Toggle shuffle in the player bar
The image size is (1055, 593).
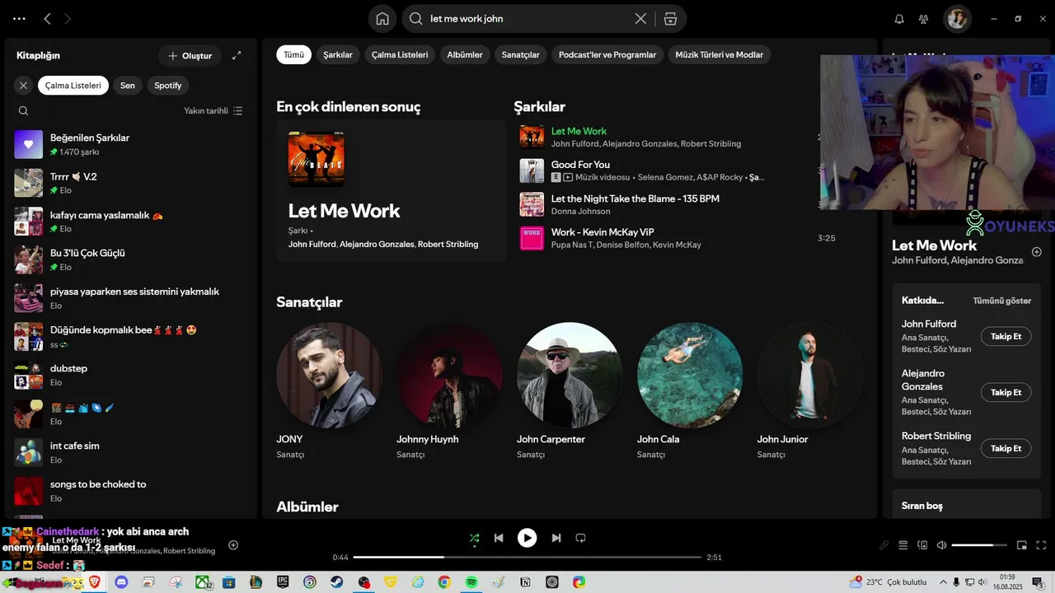474,538
